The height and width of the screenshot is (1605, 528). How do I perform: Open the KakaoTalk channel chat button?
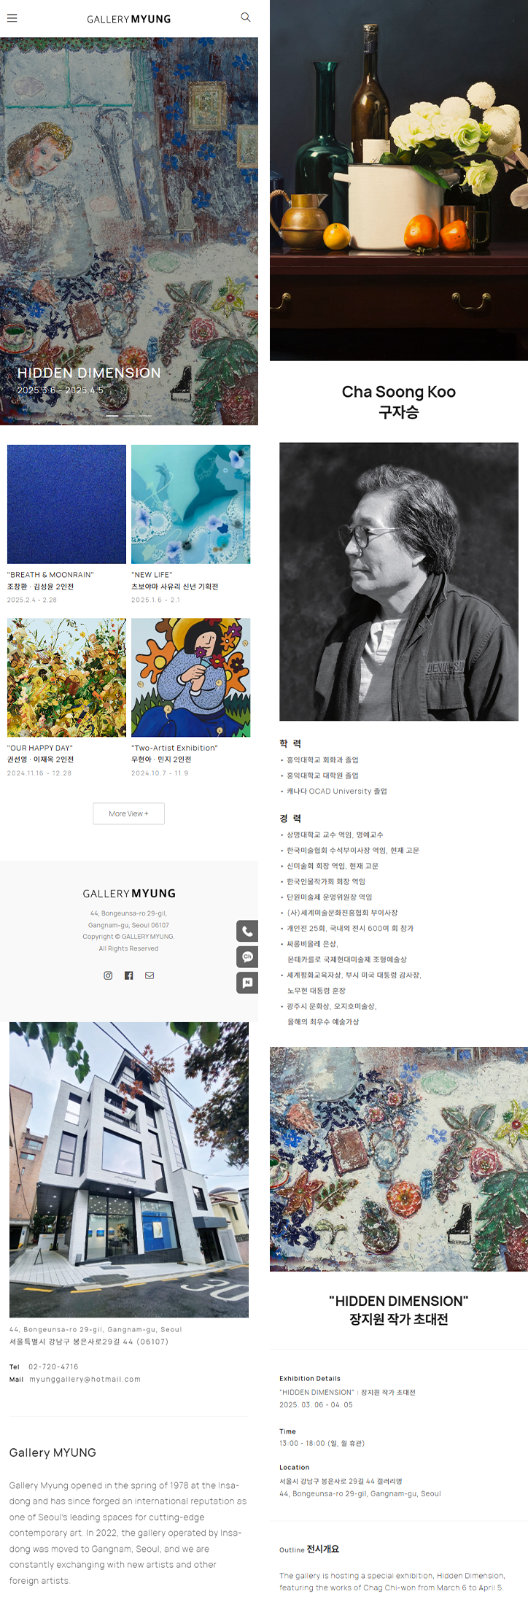(x=247, y=956)
